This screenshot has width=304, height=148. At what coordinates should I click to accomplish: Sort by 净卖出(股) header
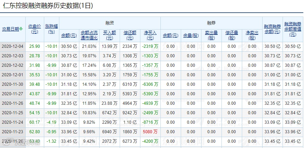coord(252,36)
